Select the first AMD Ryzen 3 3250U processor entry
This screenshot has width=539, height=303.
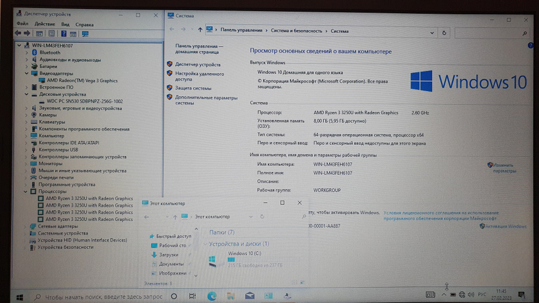89,199
